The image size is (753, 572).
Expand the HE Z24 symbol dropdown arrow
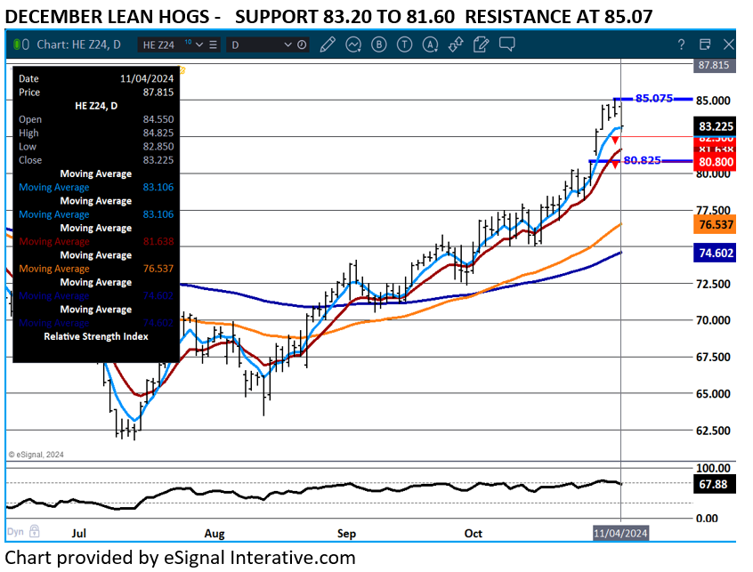click(198, 44)
